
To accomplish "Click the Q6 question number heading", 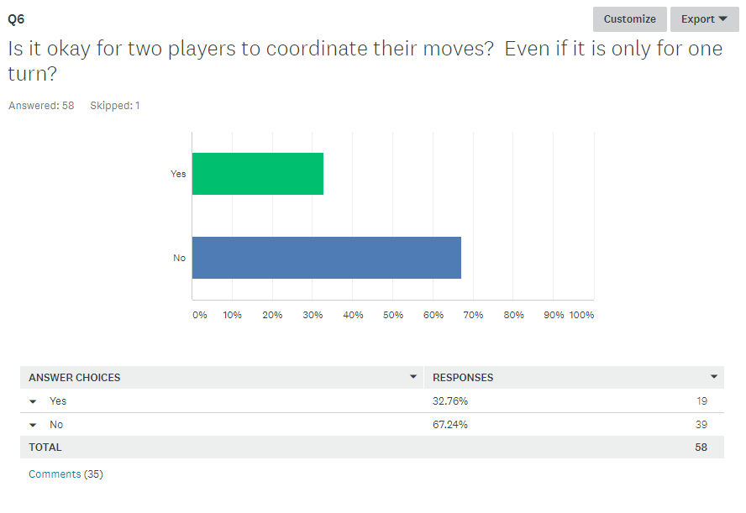I will (16, 19).
